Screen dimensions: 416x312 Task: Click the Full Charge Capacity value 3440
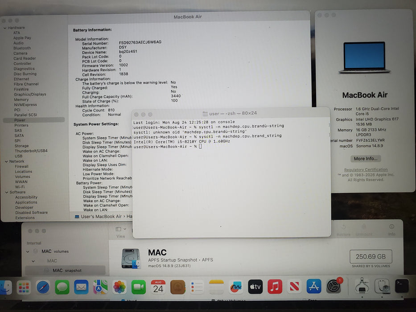click(x=176, y=96)
